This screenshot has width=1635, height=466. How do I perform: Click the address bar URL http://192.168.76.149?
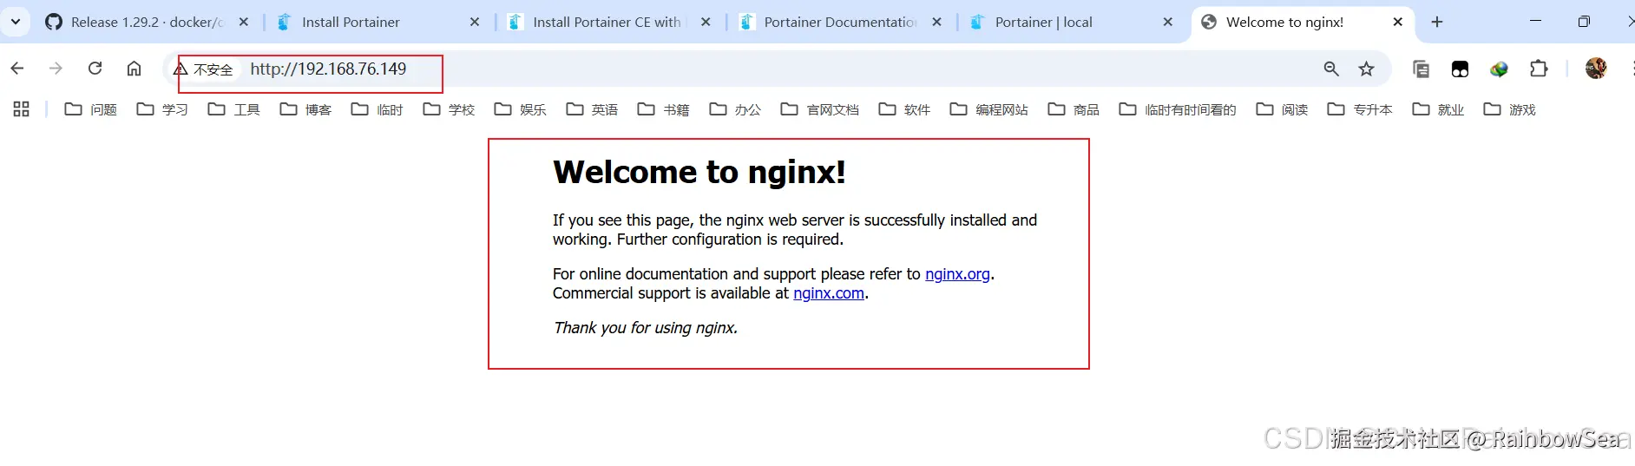328,69
